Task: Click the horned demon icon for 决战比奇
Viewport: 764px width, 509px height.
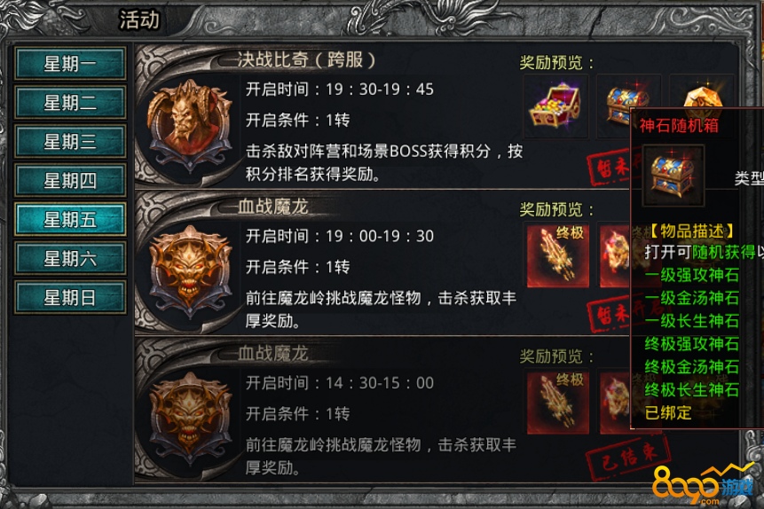Action: (190, 126)
